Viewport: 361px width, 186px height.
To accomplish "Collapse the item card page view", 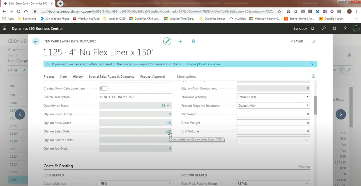I will 314,42.
